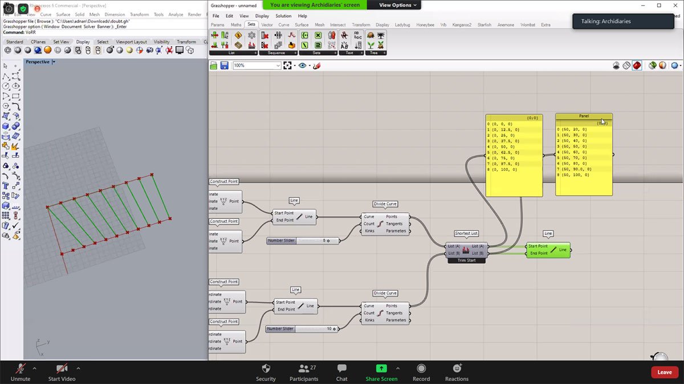The height and width of the screenshot is (384, 684).
Task: Open the Chat panel in Zoom
Action: (x=341, y=372)
